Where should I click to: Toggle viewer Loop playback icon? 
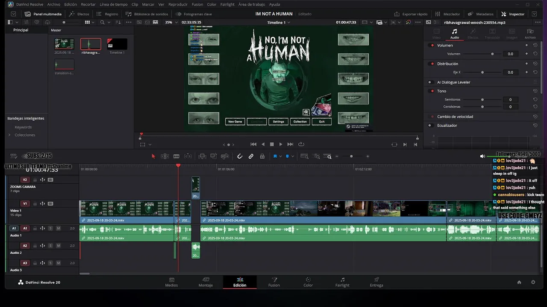[301, 145]
